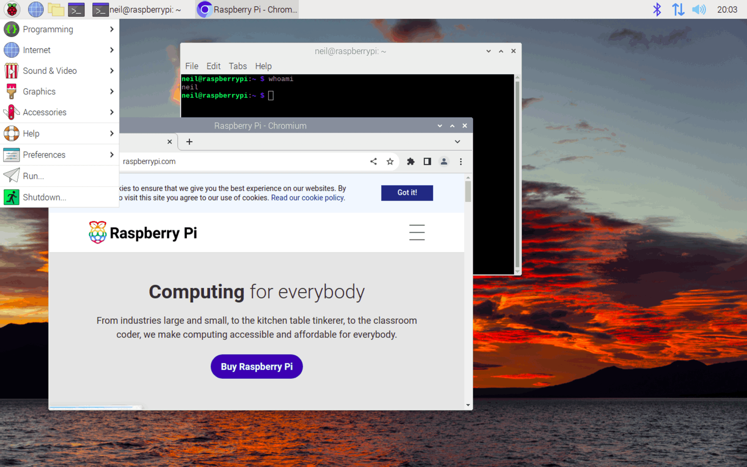Open the Sound & Video menu category
The height and width of the screenshot is (467, 747).
point(59,71)
